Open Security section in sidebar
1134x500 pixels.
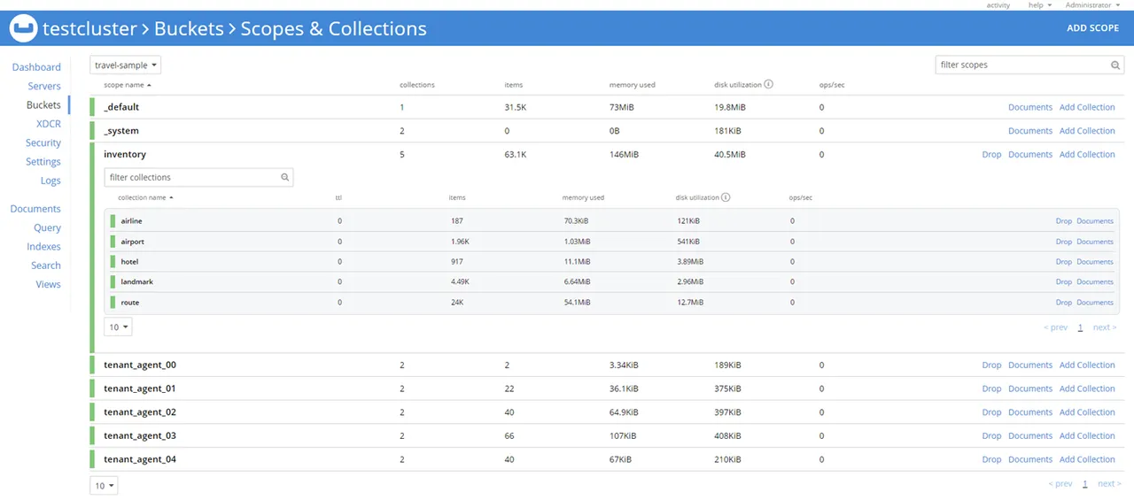pyautogui.click(x=43, y=143)
